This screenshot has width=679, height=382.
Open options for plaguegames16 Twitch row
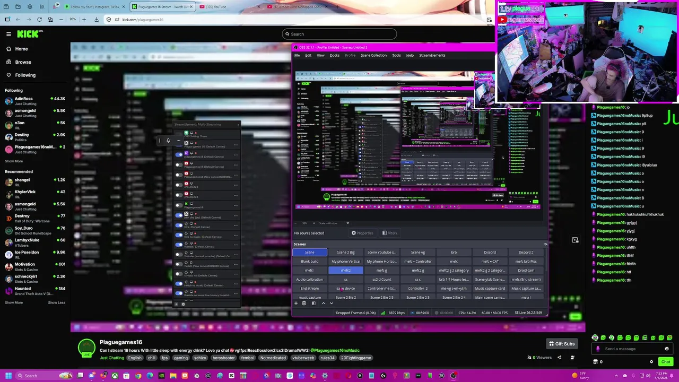click(x=236, y=154)
